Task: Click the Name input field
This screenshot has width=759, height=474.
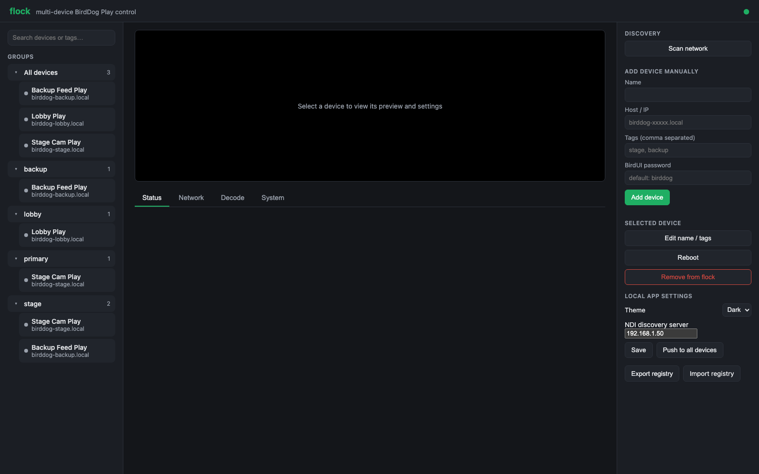Action: pos(688,95)
